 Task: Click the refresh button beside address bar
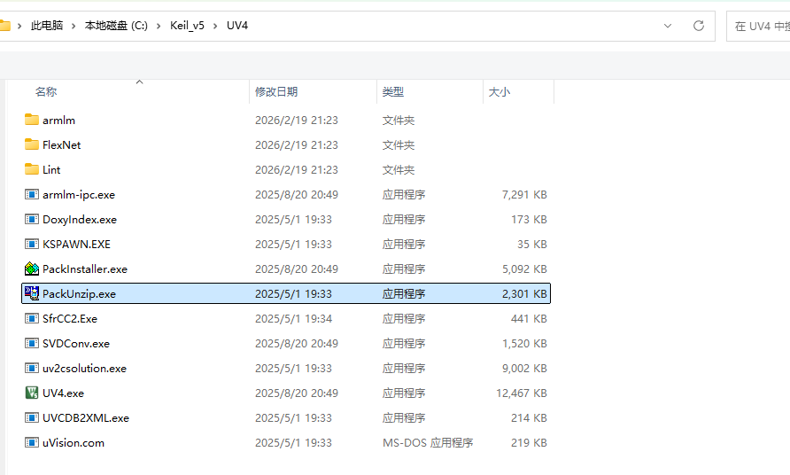(x=699, y=26)
